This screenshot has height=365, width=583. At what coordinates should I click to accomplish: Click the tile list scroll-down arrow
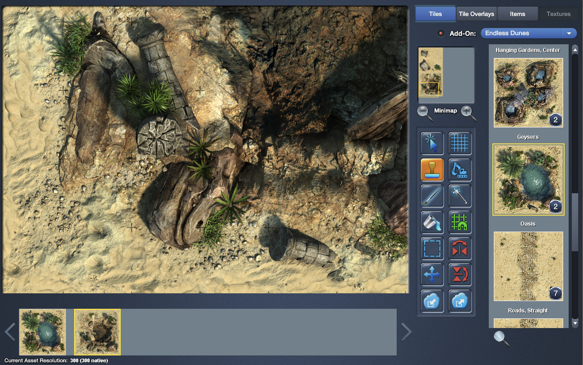[575, 323]
